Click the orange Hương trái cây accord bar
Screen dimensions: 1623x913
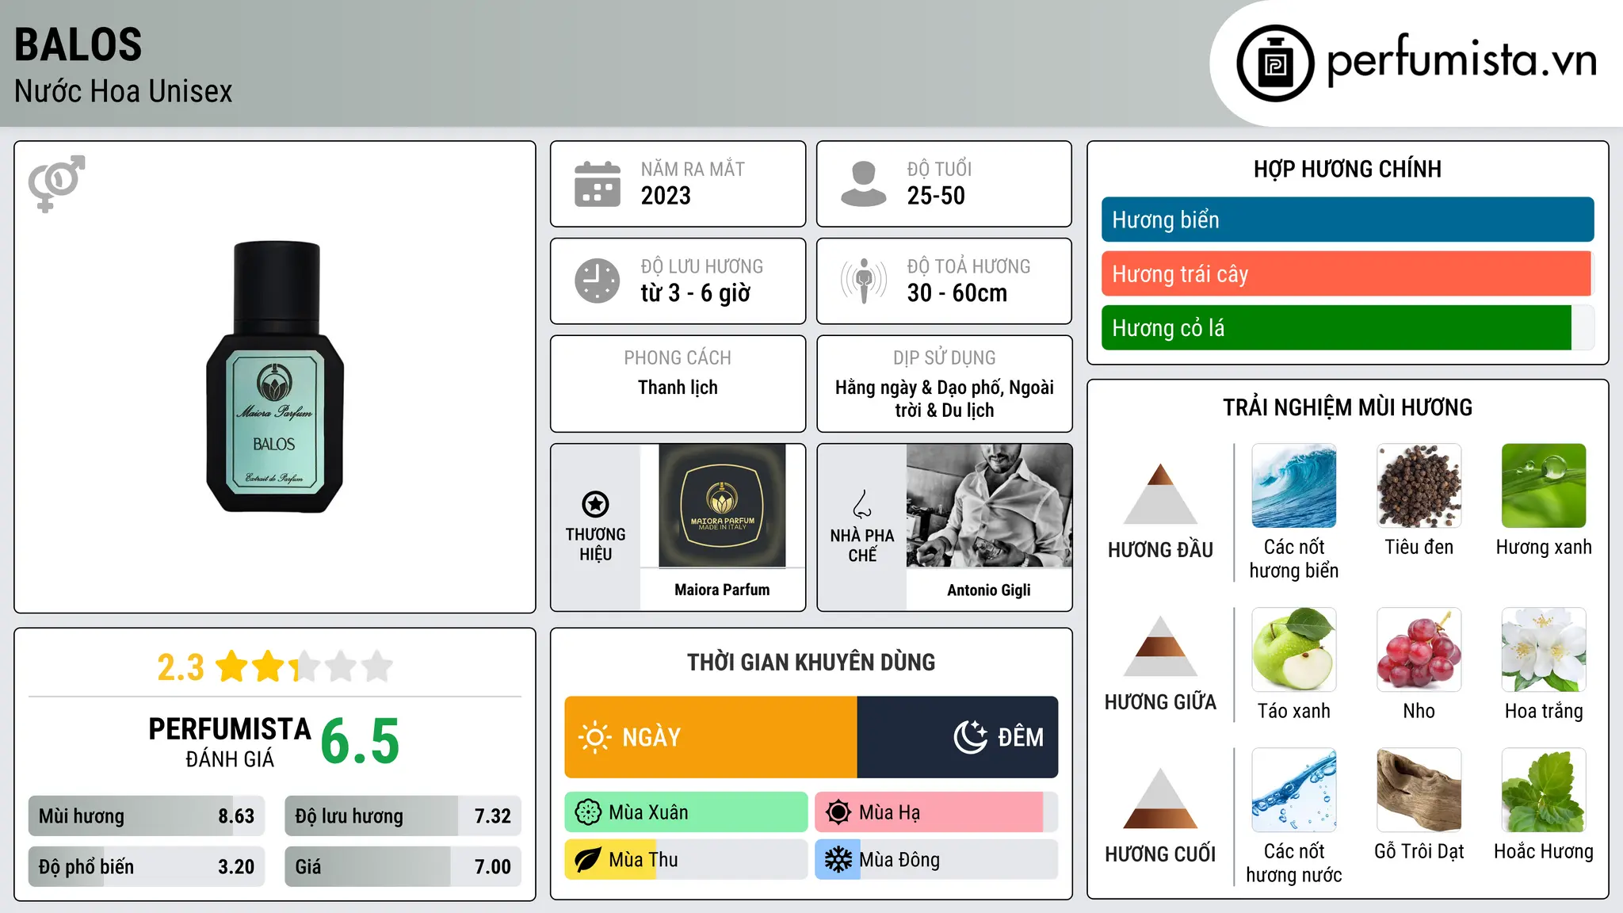1346,273
